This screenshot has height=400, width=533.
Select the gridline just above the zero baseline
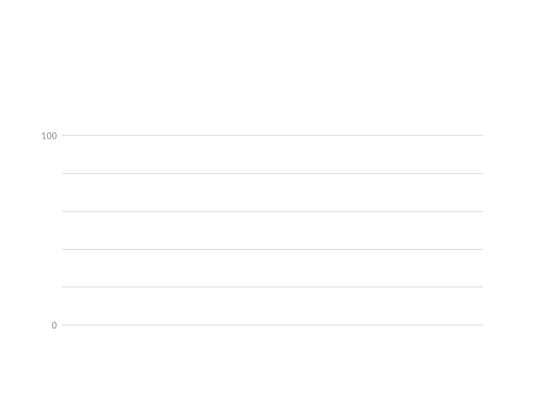point(272,287)
